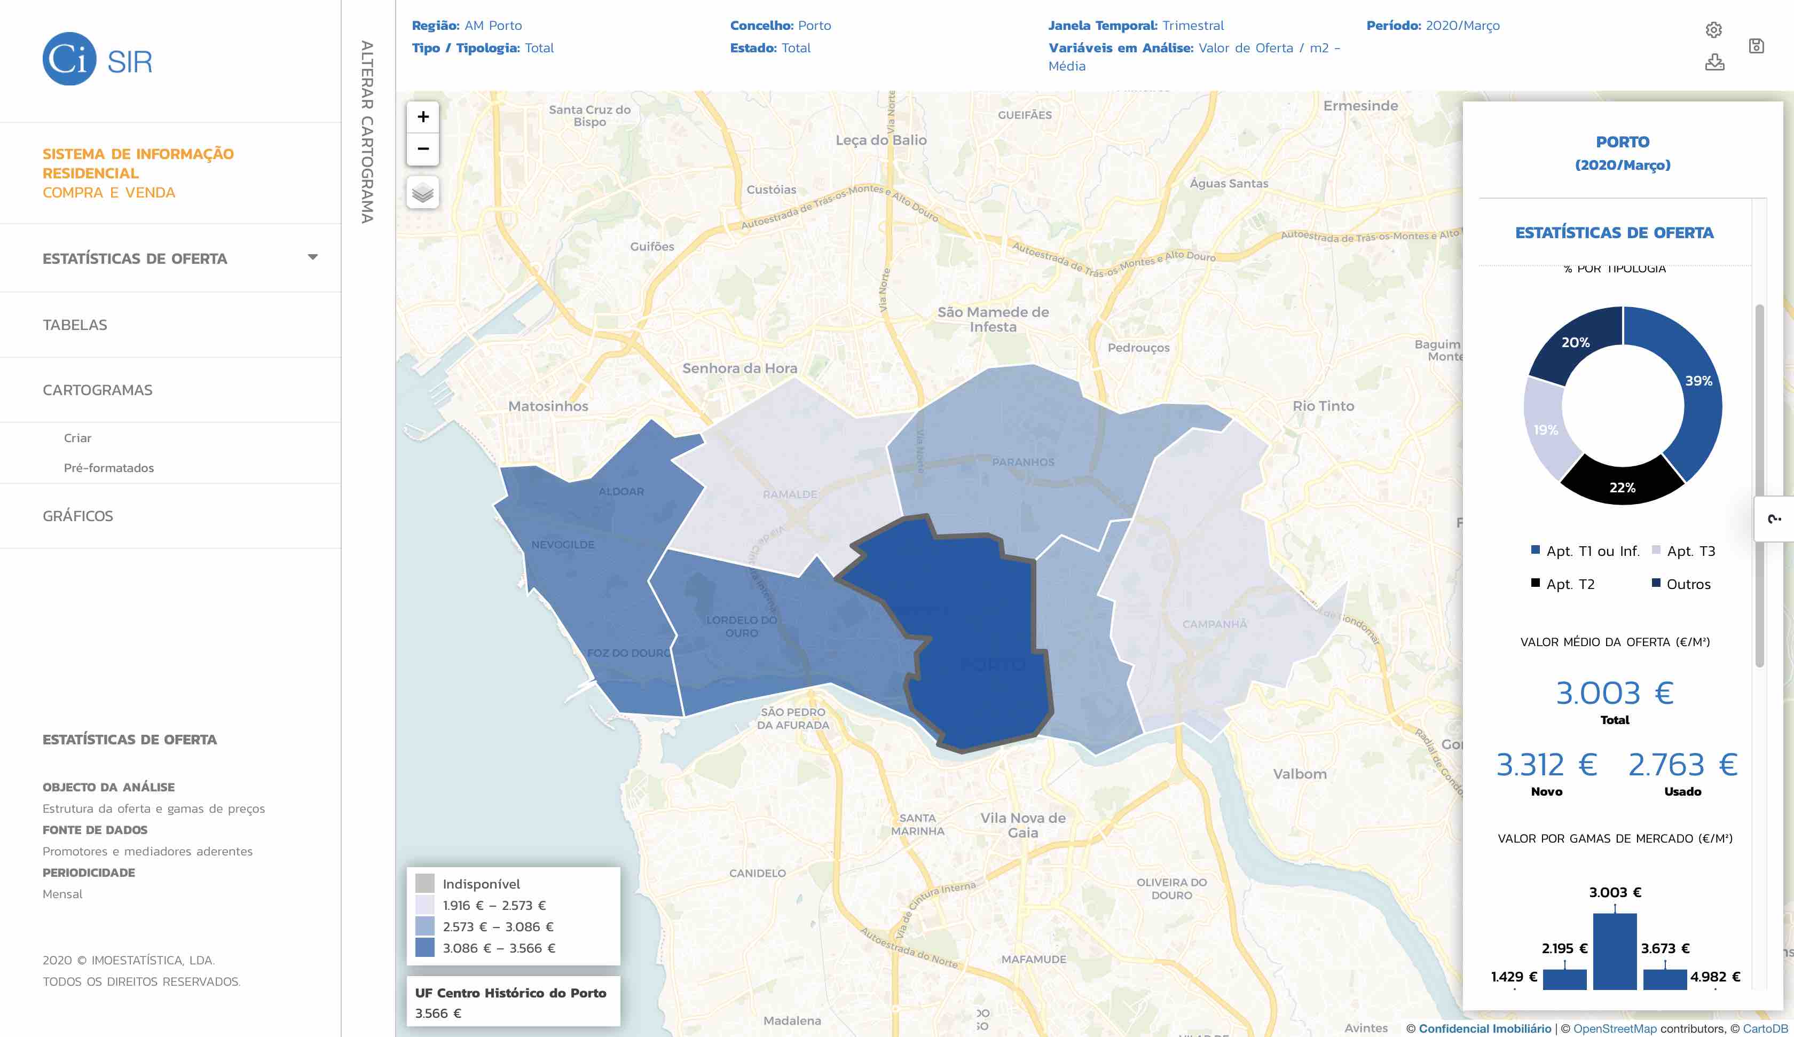Expand Estatísticas de Oferta dropdown arrow

(x=312, y=257)
